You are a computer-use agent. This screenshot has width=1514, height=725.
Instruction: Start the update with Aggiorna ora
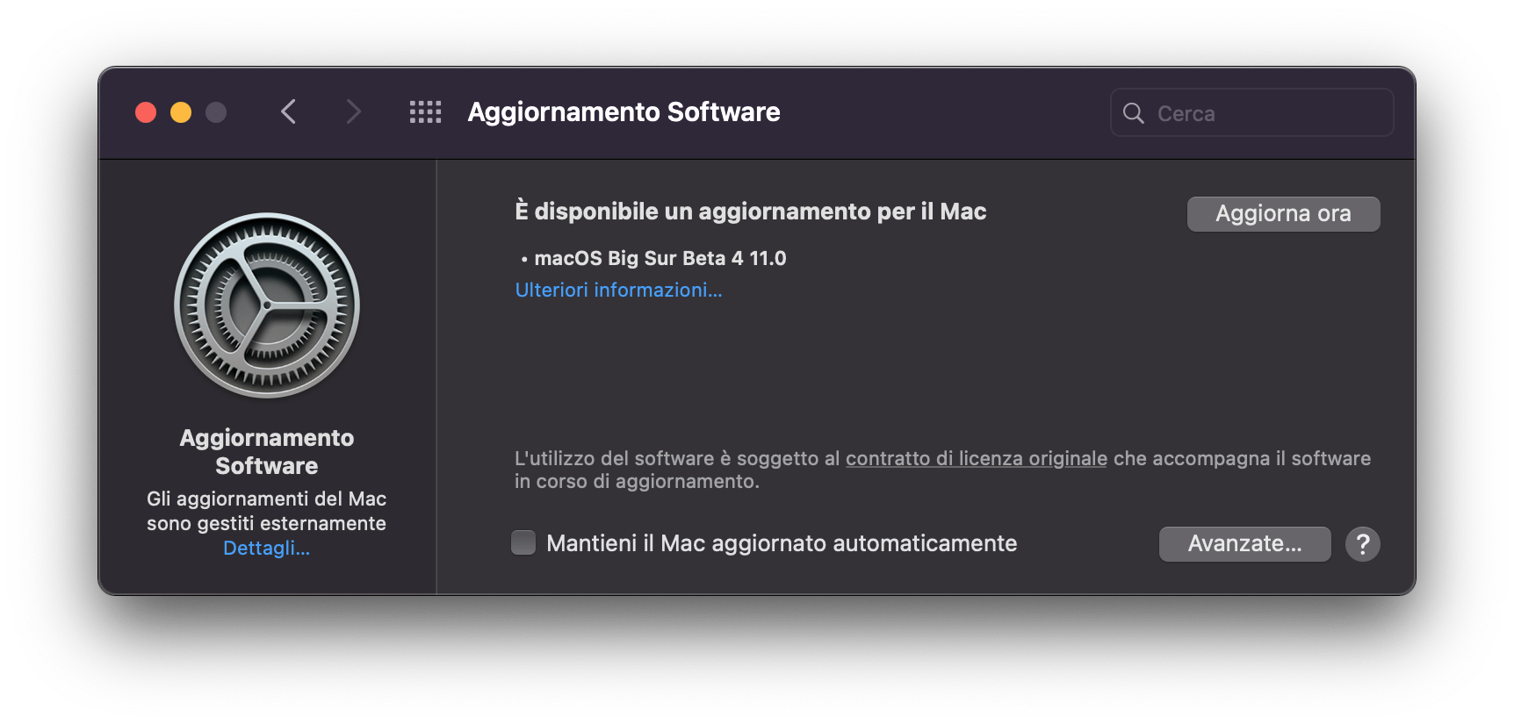(x=1283, y=213)
